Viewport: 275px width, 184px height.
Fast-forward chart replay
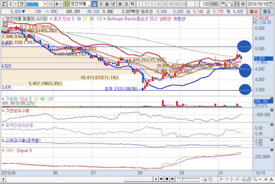(x=172, y=179)
